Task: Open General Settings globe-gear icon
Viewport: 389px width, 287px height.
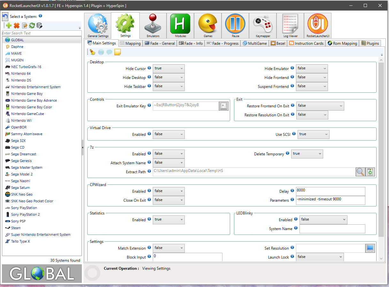Action: tap(98, 26)
